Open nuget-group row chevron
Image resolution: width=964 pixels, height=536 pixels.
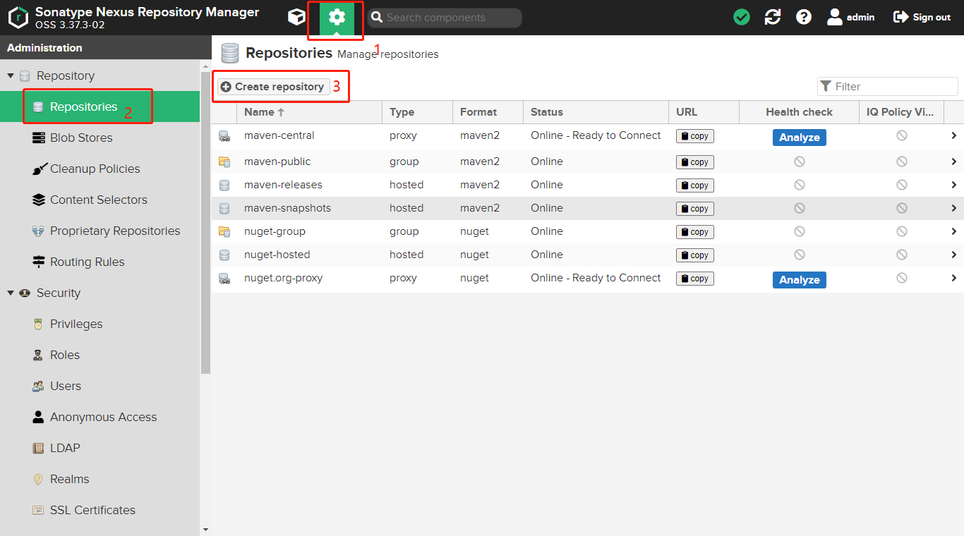pos(953,231)
